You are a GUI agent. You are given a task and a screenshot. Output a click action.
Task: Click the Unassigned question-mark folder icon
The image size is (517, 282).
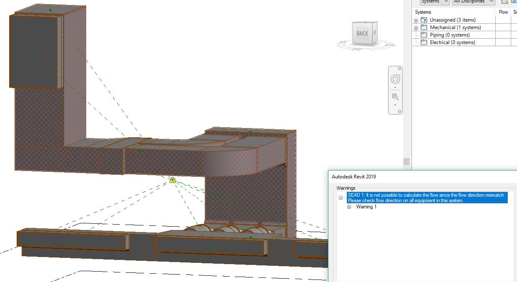tap(424, 20)
